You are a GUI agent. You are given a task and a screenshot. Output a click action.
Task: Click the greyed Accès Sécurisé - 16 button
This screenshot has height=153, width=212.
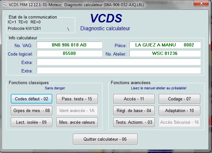coord(179,122)
